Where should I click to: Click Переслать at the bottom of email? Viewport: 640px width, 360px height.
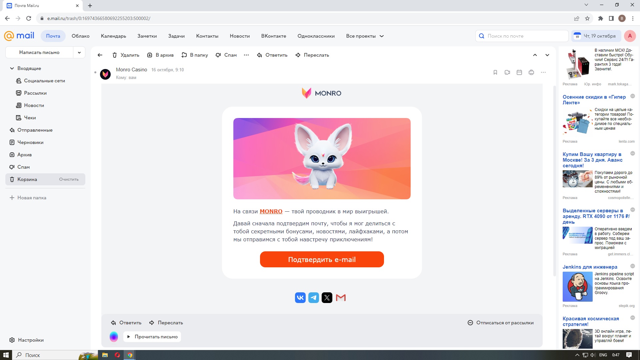166,323
